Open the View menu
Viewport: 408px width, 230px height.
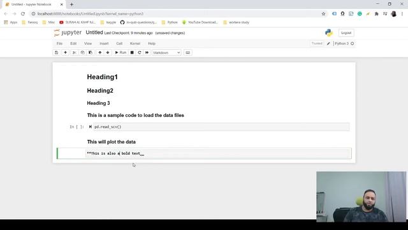point(88,43)
